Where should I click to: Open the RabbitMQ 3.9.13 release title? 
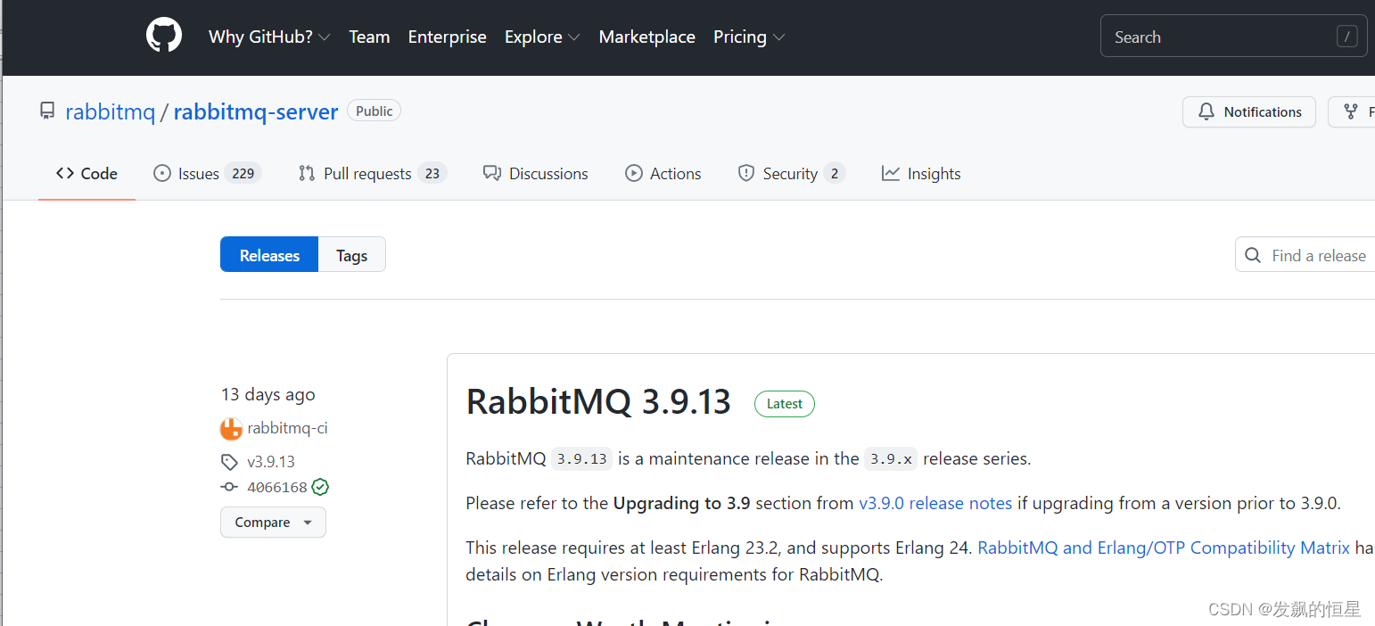pos(598,402)
